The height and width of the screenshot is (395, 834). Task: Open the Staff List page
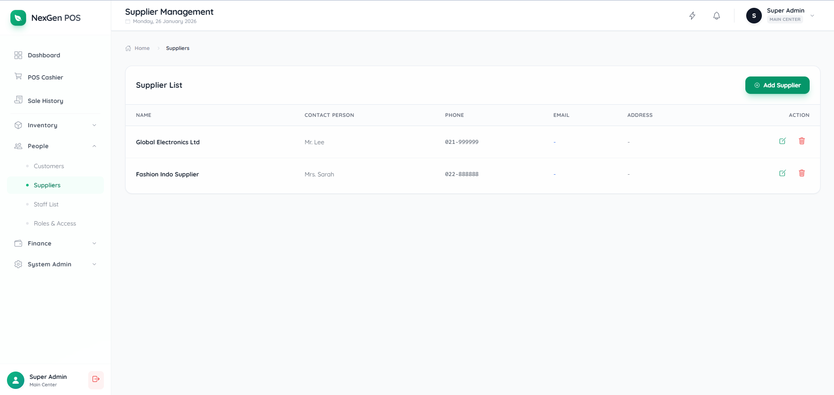(46, 204)
